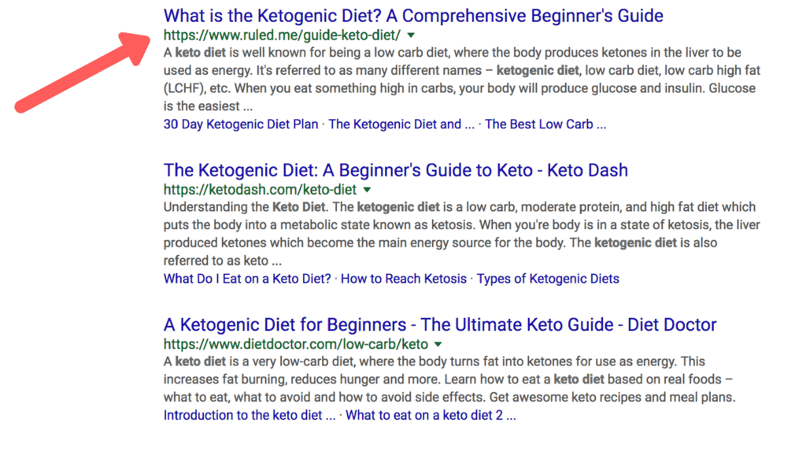Click the red annotation arrow
Image resolution: width=806 pixels, height=452 pixels.
coord(83,76)
